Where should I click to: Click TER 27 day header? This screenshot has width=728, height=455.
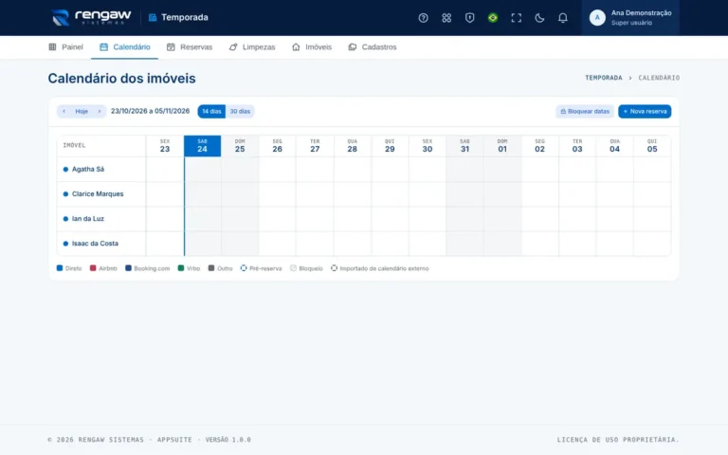point(315,146)
